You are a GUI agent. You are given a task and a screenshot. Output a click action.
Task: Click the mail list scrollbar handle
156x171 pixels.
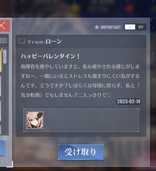(5, 57)
